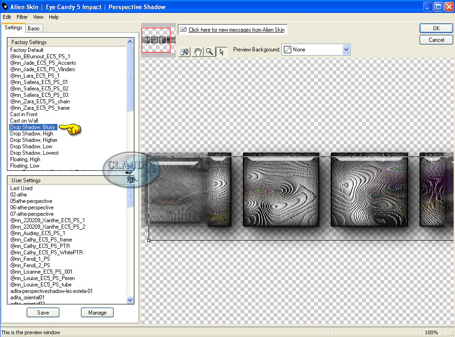This screenshot has height=337, width=455.
Task: Select 02-athe user setting
Action: [18, 195]
